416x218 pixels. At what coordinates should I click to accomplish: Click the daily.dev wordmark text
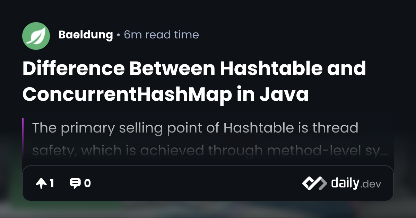pos(356,183)
